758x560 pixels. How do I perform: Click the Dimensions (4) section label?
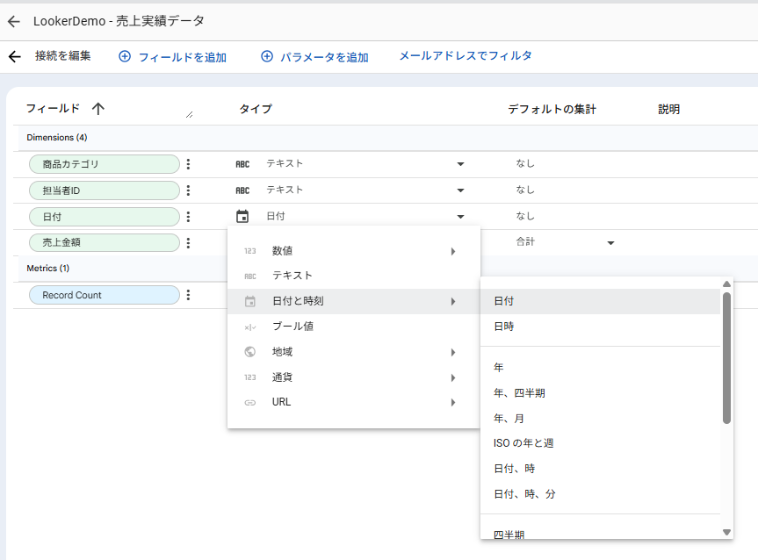57,138
